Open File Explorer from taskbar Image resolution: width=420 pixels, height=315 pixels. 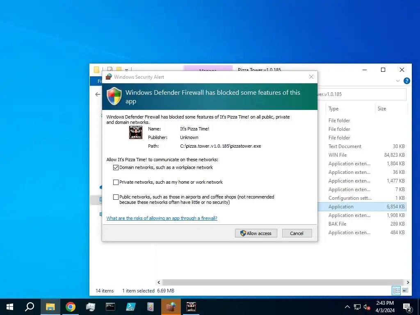coord(50,307)
